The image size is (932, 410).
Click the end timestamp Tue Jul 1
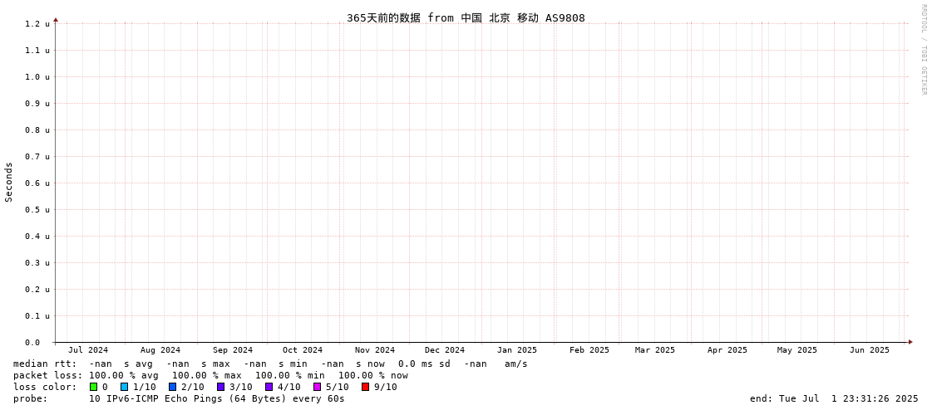point(834,398)
